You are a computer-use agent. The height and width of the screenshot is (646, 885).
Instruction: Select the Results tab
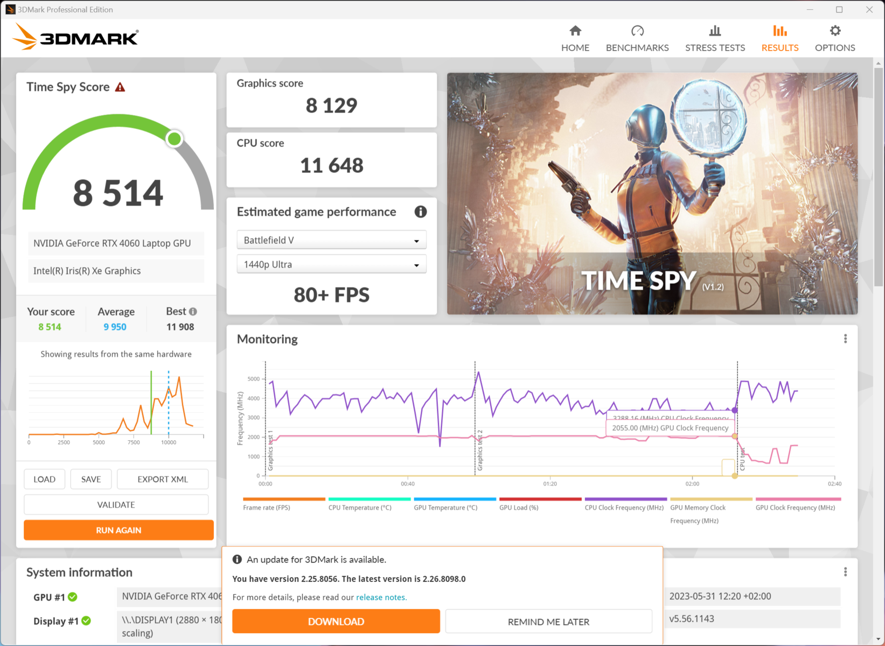click(780, 39)
